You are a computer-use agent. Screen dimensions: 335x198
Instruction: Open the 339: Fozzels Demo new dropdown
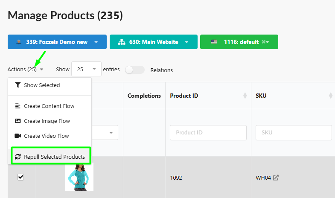pos(57,42)
